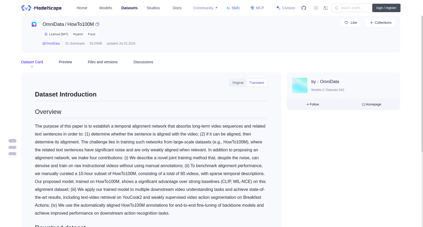Visit the OmniData Homepage
The width and height of the screenshot is (423, 227).
coord(371,104)
